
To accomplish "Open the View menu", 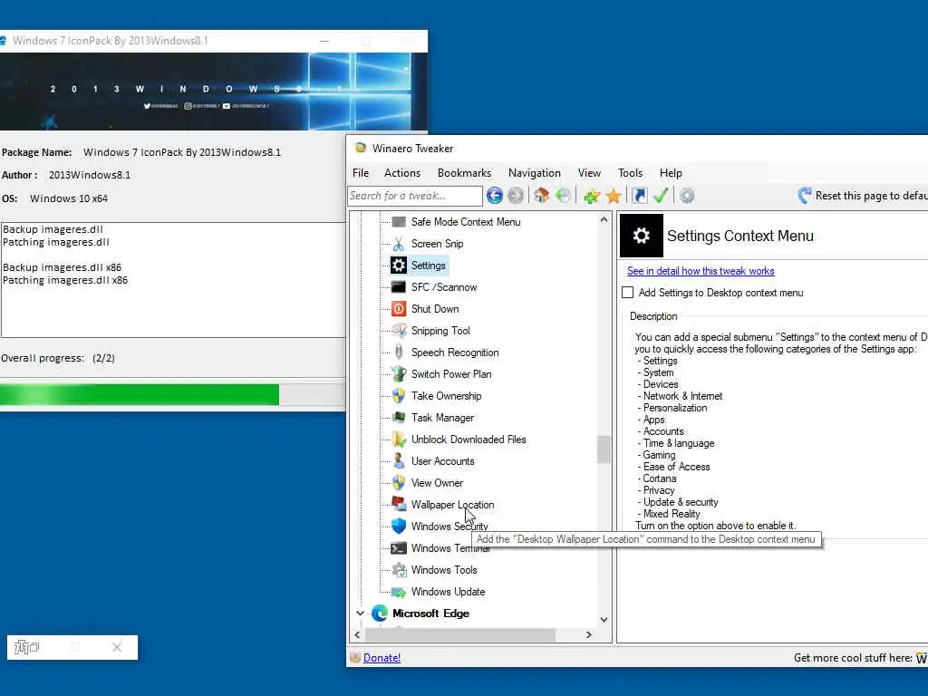I will point(589,173).
